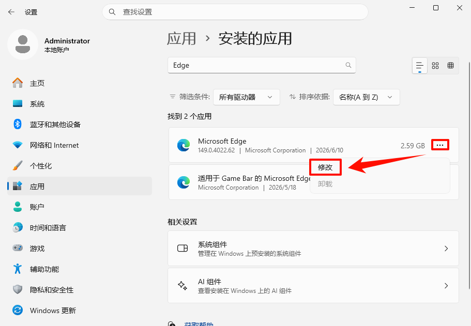The image size is (471, 326).
Task: Choose 修改 from the context menu
Action: pos(325,167)
